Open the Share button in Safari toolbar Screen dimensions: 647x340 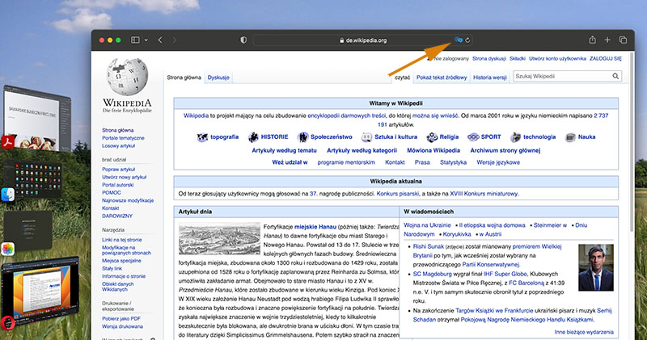coord(592,40)
